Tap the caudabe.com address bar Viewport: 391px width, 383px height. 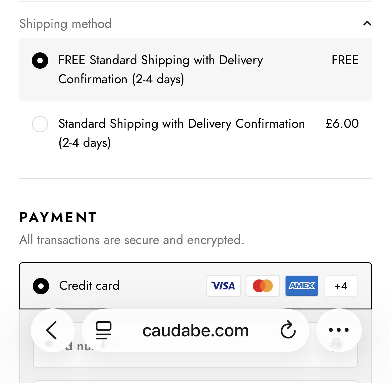pyautogui.click(x=195, y=331)
